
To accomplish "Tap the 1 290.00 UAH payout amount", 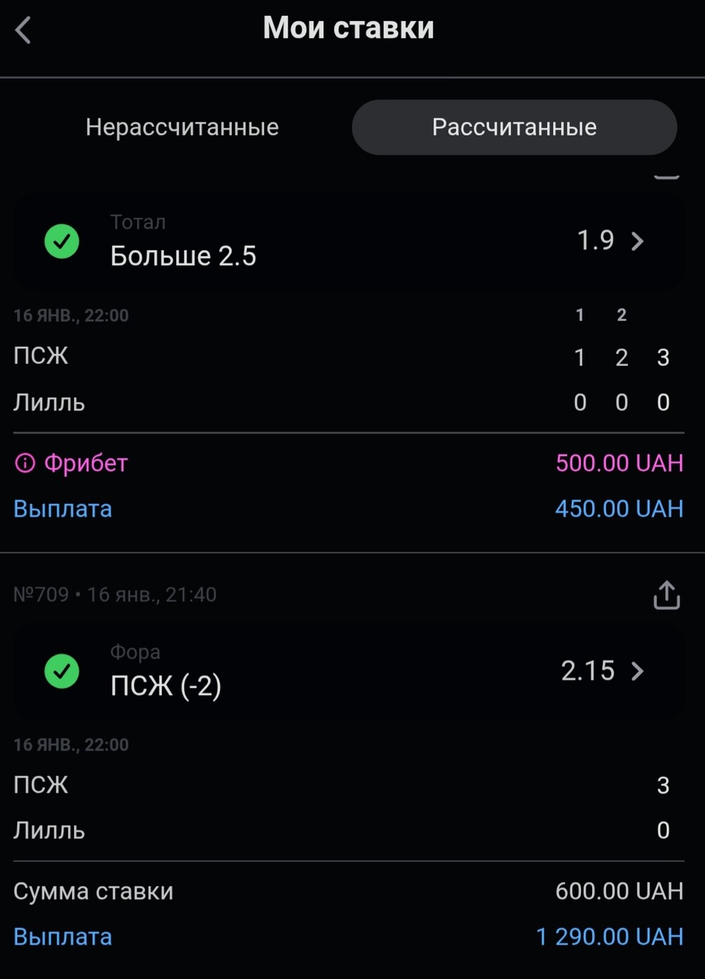I will click(x=609, y=937).
